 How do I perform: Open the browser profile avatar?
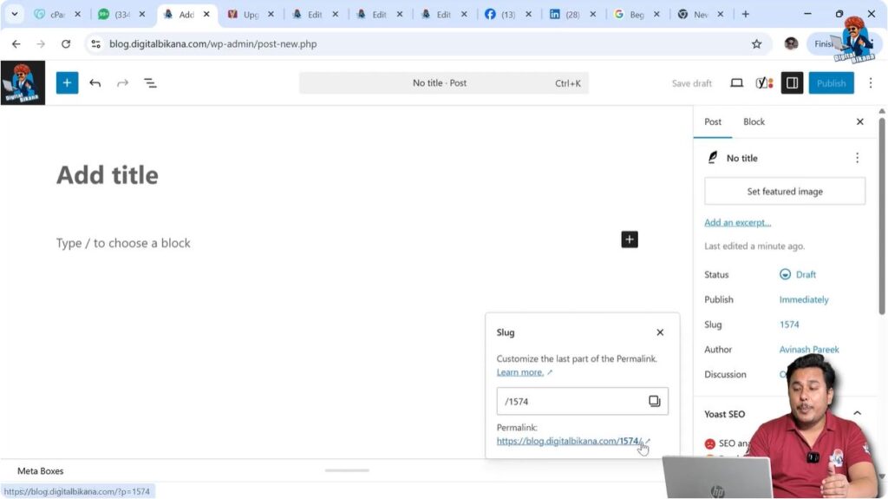point(791,43)
